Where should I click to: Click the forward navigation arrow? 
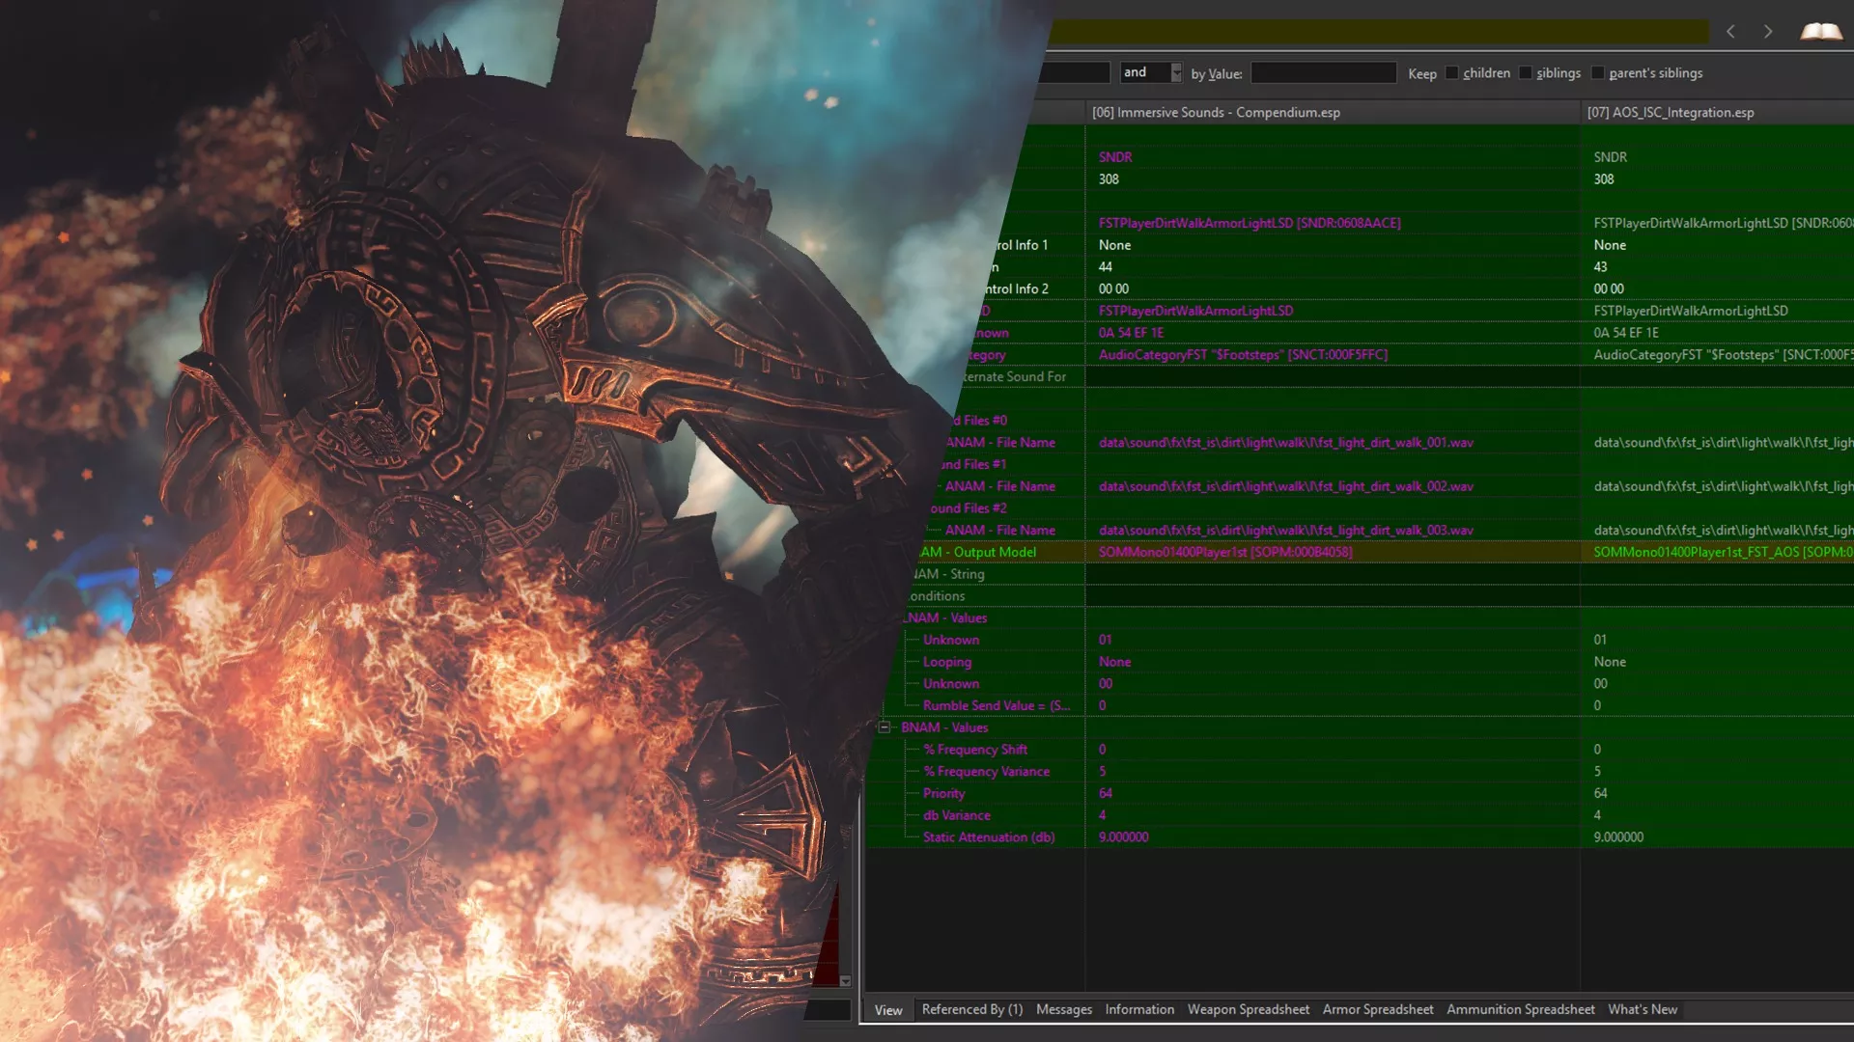pos(1768,32)
